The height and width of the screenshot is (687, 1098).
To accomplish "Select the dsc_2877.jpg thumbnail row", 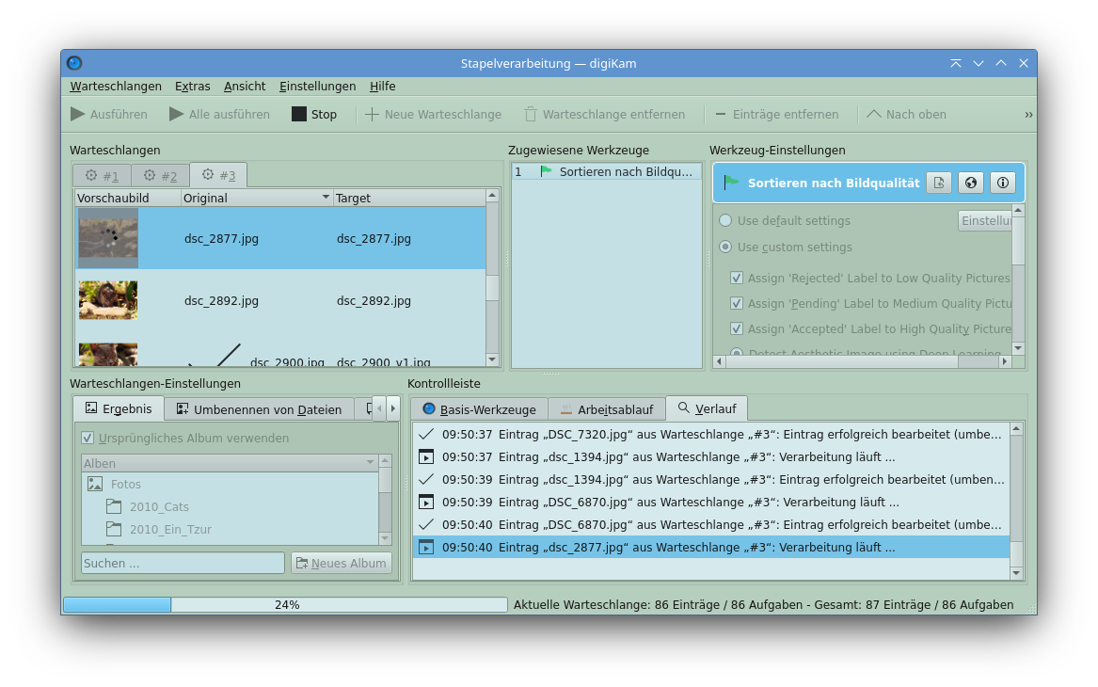I will coord(280,238).
